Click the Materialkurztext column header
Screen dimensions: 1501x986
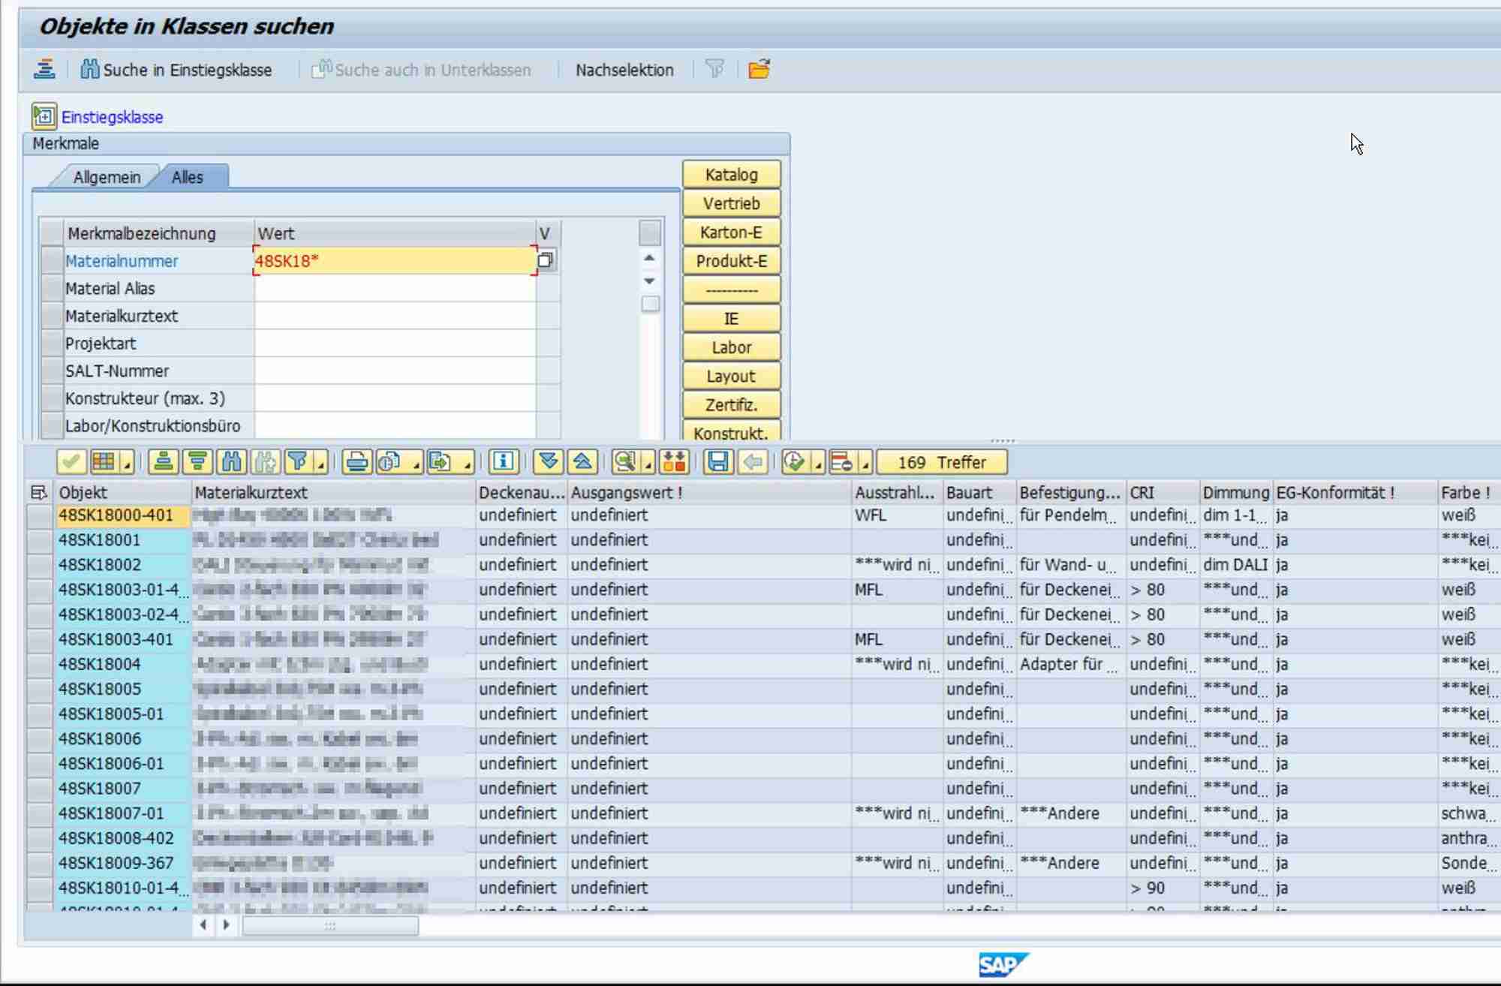(332, 492)
